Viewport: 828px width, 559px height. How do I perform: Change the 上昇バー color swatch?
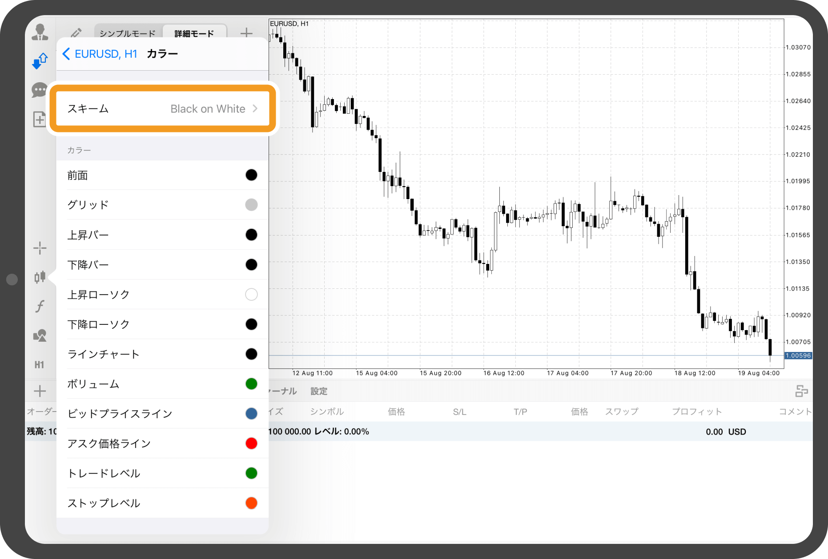pos(251,235)
